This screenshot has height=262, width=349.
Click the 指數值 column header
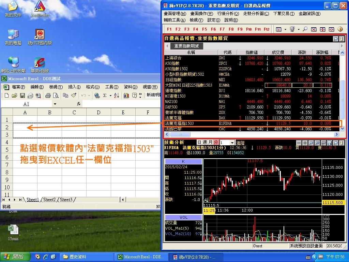pyautogui.click(x=251, y=52)
